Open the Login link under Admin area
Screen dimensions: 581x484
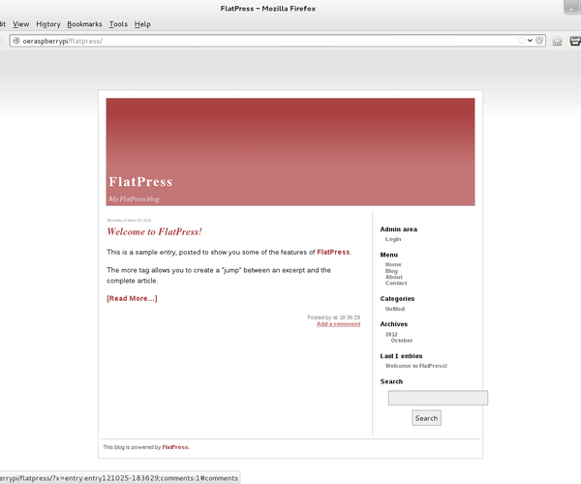click(393, 239)
